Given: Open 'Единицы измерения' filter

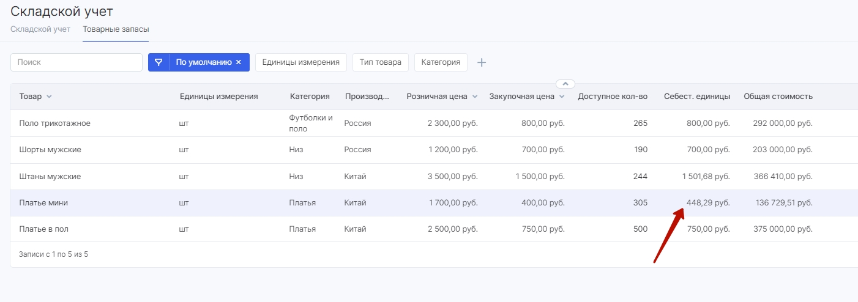Looking at the screenshot, I should click(301, 62).
